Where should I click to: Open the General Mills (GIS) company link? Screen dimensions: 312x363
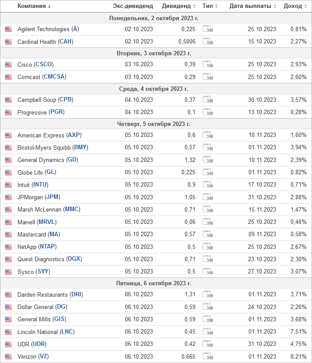42,319
